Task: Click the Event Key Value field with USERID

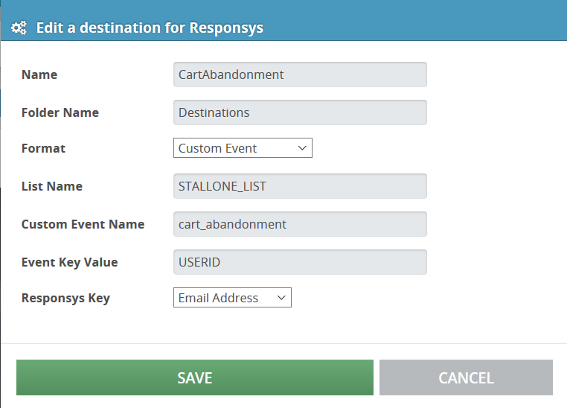Action: [x=300, y=262]
